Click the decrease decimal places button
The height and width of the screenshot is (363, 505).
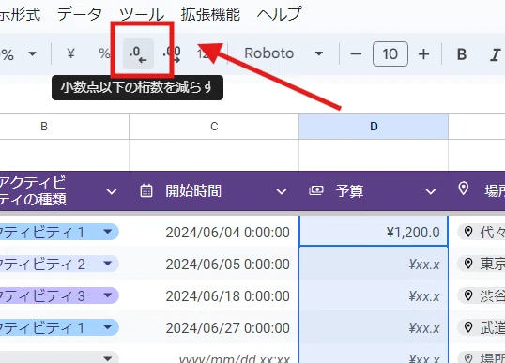tap(139, 53)
